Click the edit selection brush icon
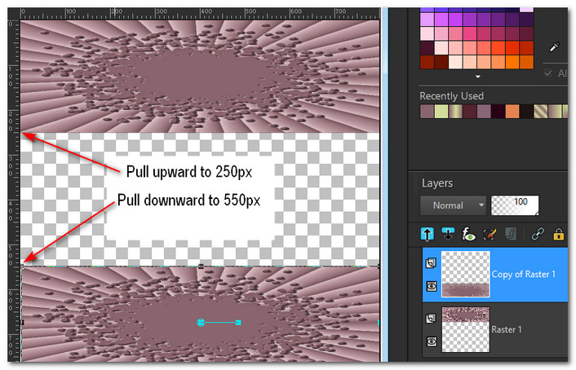 (x=490, y=235)
